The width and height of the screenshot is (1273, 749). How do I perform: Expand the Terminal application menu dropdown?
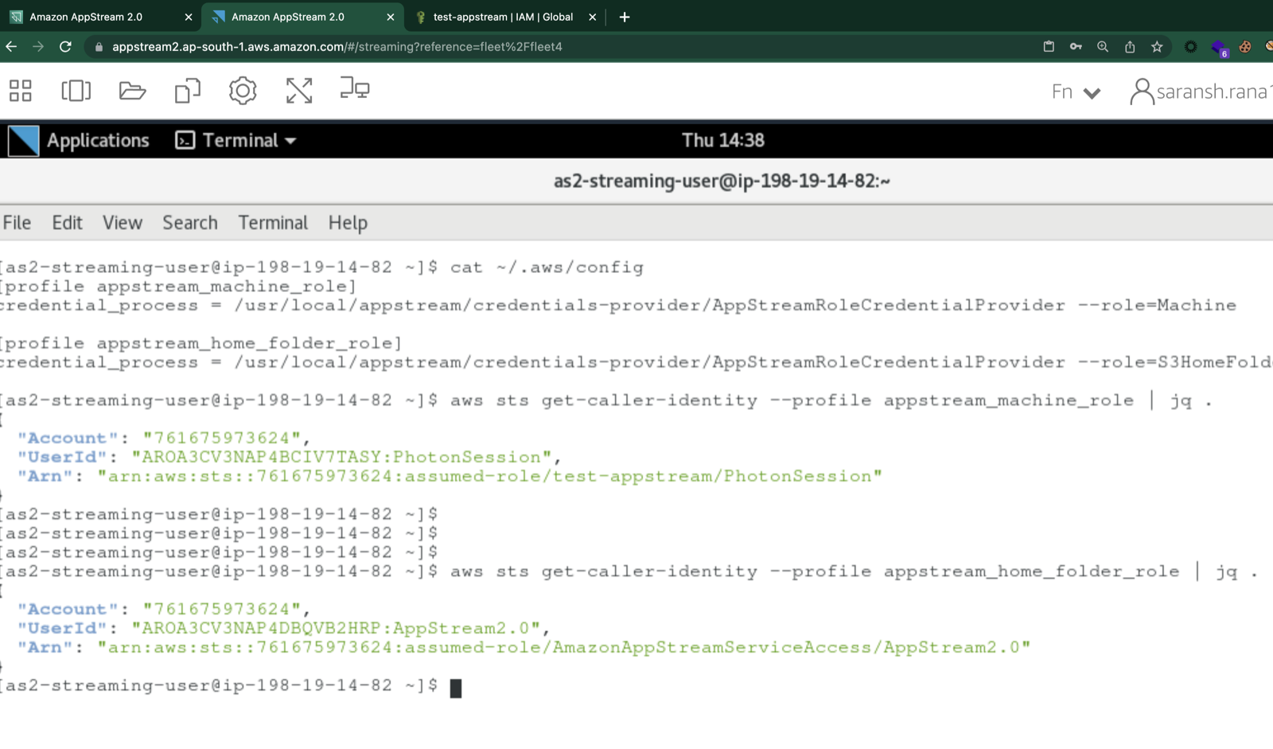click(x=236, y=141)
